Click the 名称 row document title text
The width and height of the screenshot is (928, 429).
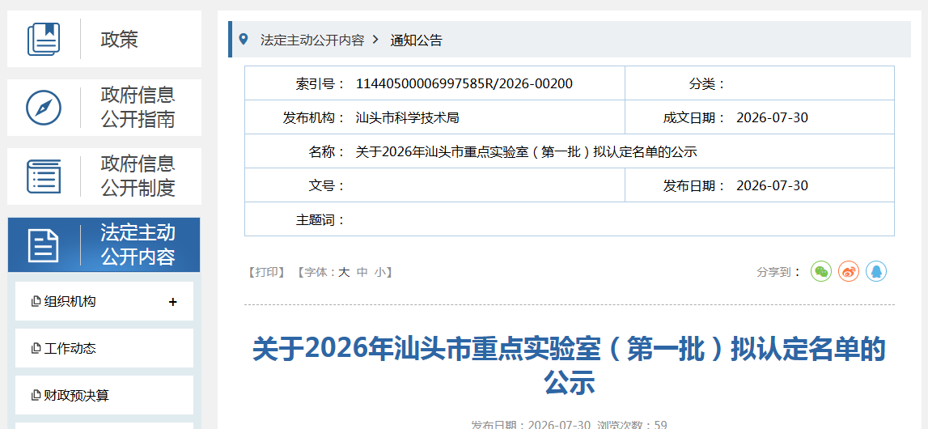pyautogui.click(x=527, y=152)
